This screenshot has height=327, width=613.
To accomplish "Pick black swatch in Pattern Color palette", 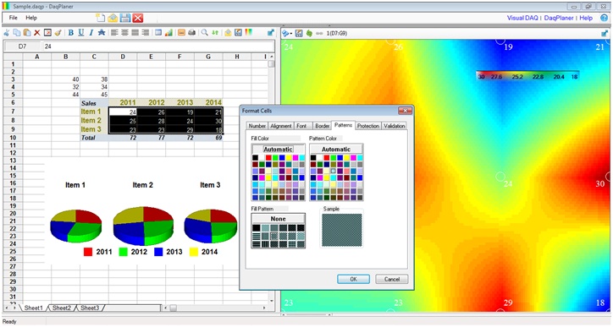I will 313,158.
